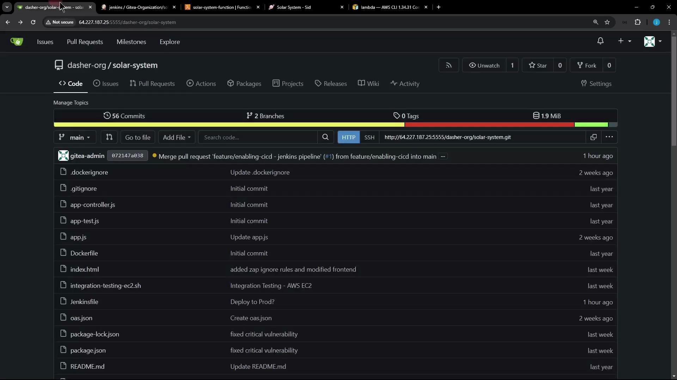Open top navigation Milestones
The width and height of the screenshot is (677, 380).
point(131,42)
